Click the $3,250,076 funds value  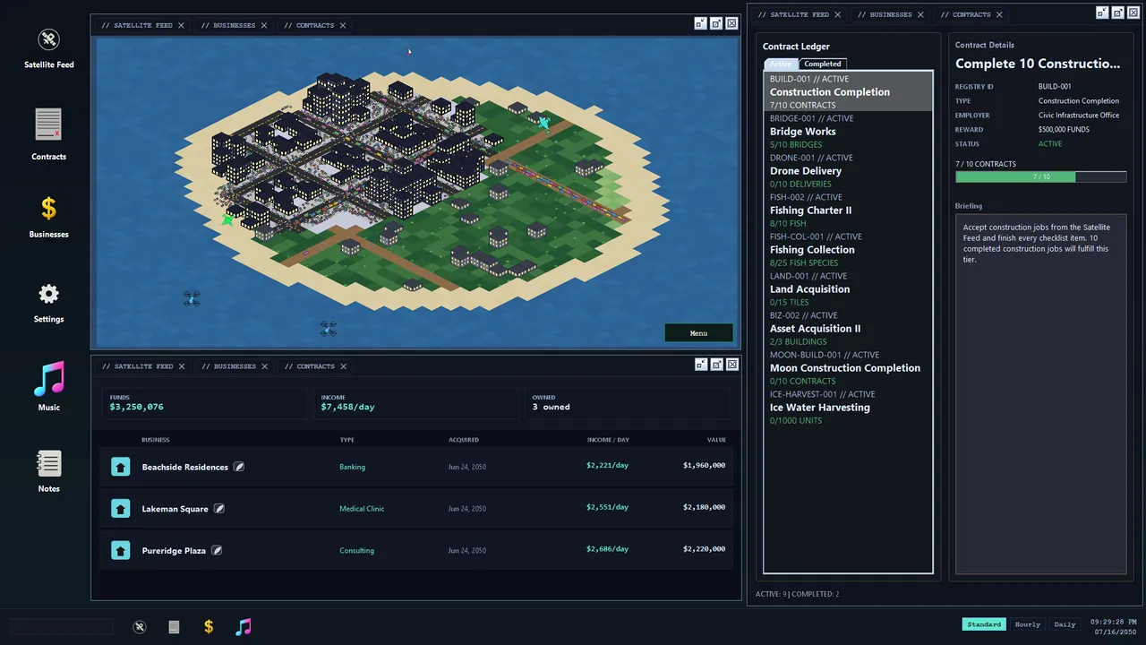[136, 407]
